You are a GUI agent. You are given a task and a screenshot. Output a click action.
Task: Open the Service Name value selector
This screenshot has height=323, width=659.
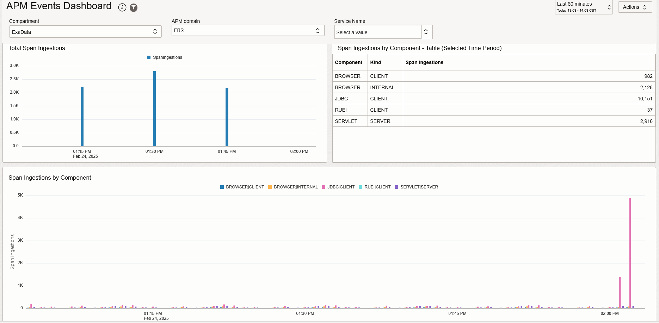426,32
